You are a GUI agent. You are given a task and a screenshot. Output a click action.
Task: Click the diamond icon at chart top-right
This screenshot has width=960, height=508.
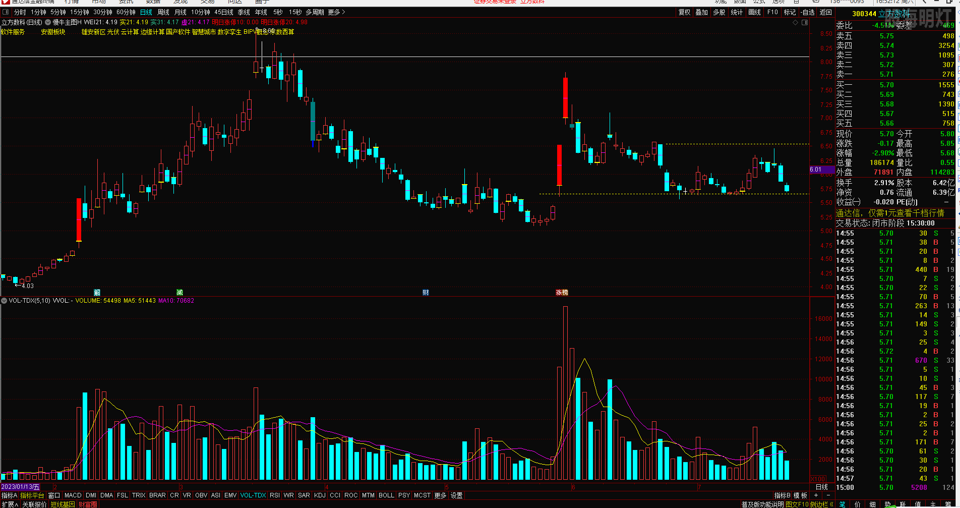[x=796, y=22]
